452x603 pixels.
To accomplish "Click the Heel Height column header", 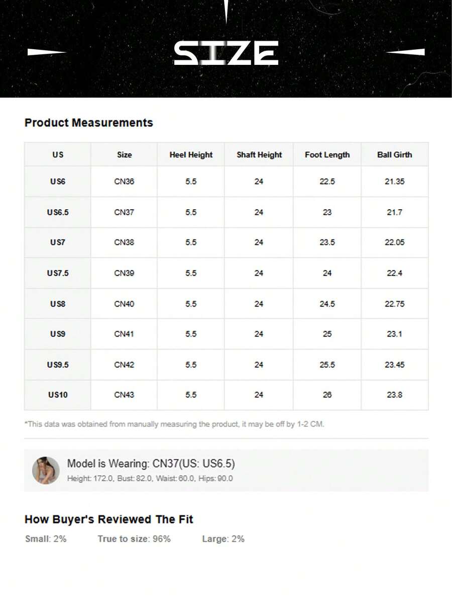I will tap(191, 155).
